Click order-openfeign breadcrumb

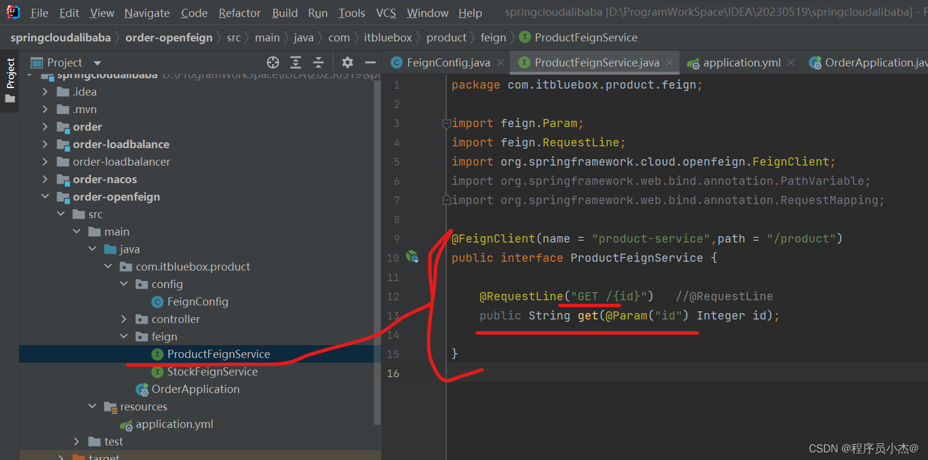[x=169, y=37]
